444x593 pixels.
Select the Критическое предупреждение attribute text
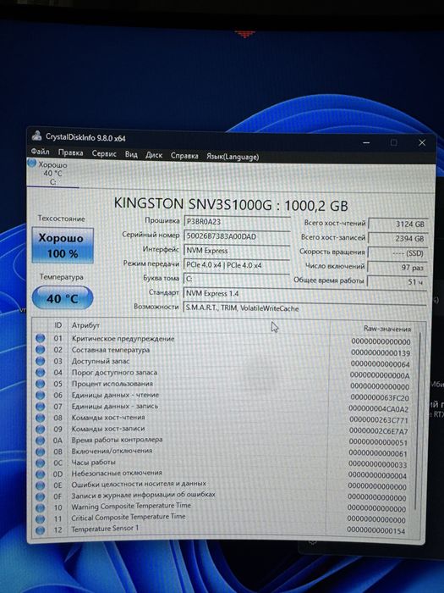(123, 339)
